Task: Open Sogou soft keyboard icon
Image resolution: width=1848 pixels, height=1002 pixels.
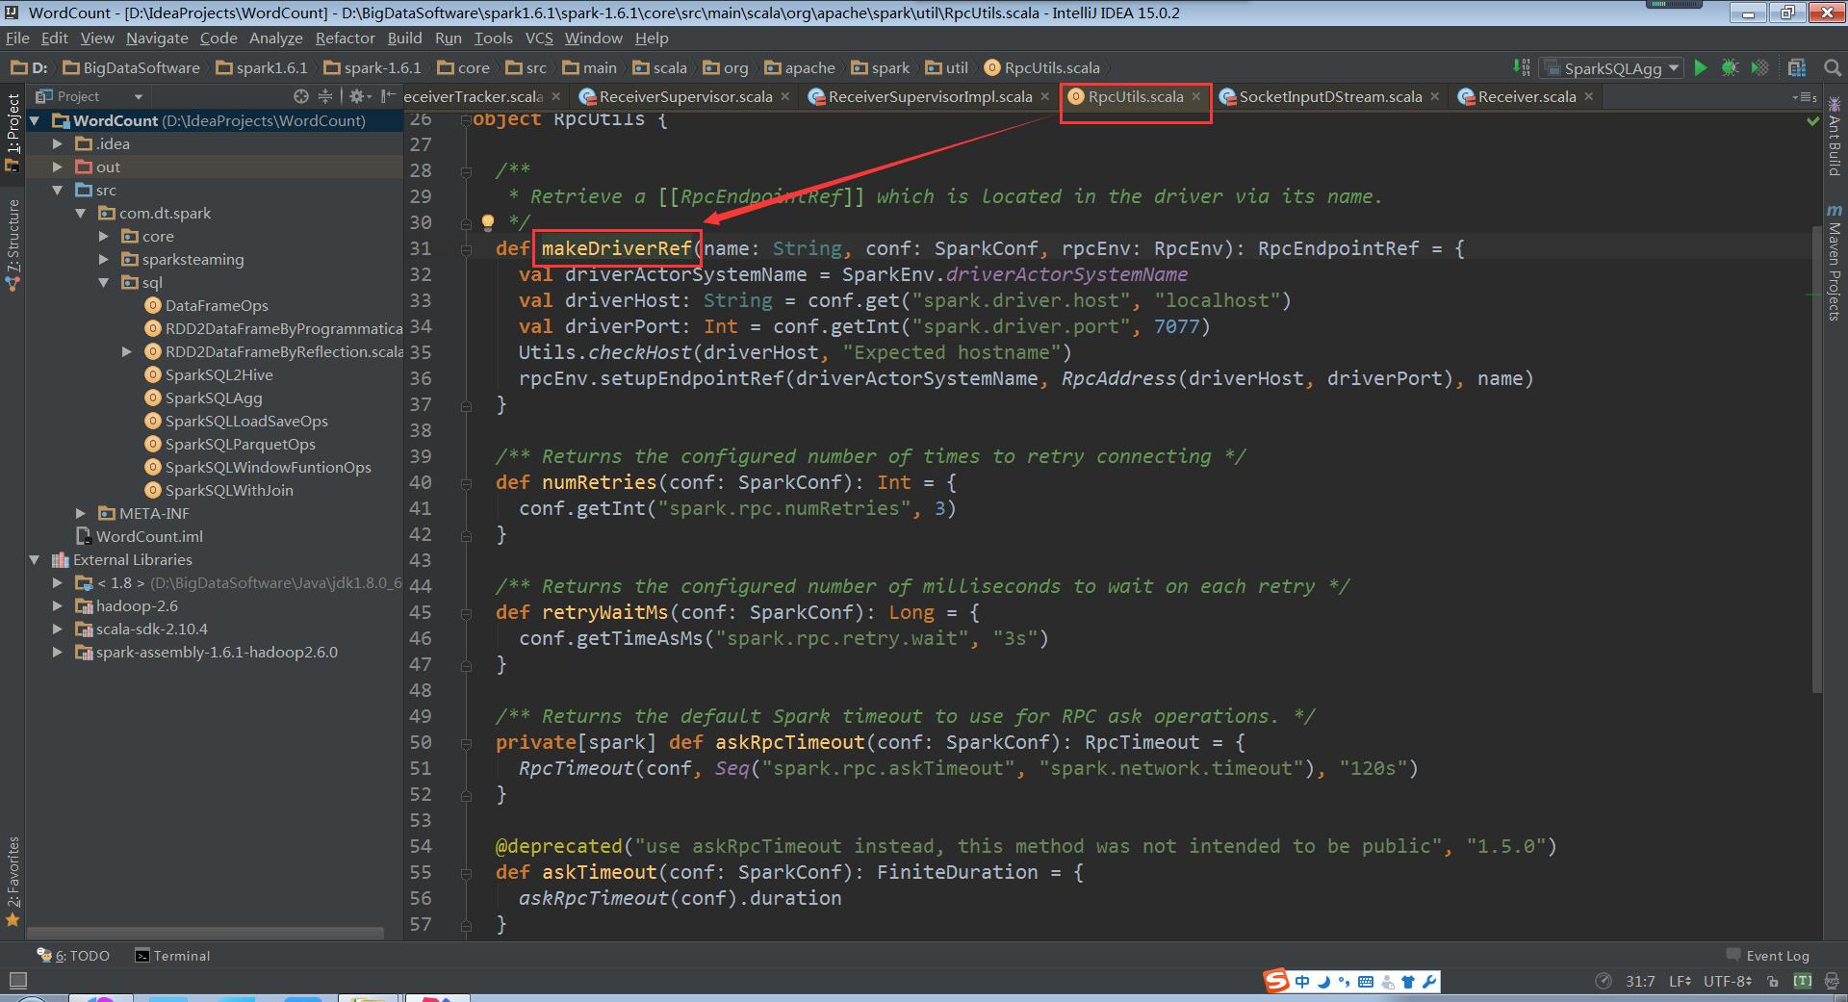Action: 1366,982
